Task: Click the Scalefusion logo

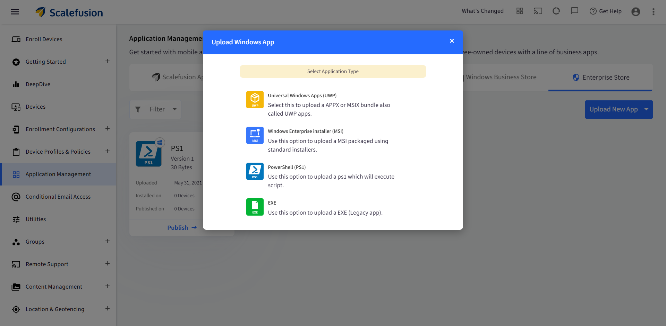Action: click(69, 12)
